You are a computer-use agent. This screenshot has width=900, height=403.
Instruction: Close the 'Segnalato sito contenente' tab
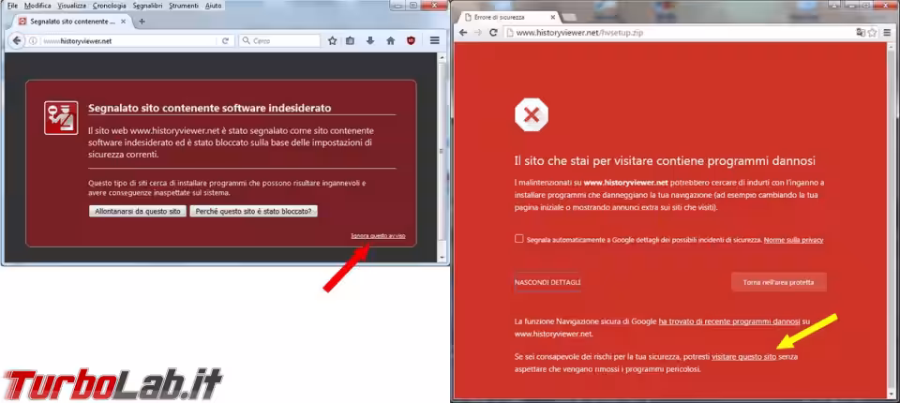(x=126, y=22)
